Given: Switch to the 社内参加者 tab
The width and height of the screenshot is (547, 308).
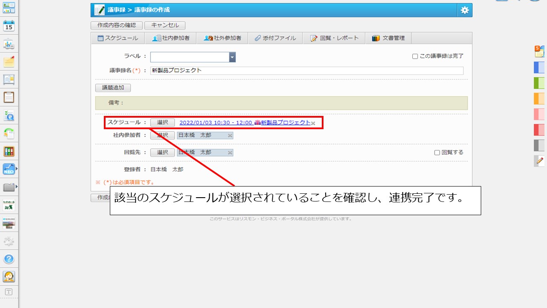Looking at the screenshot, I should click(x=171, y=38).
